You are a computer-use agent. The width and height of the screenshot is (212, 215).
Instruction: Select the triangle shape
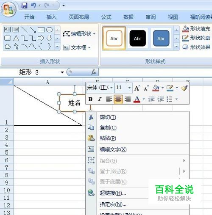click(x=16, y=38)
